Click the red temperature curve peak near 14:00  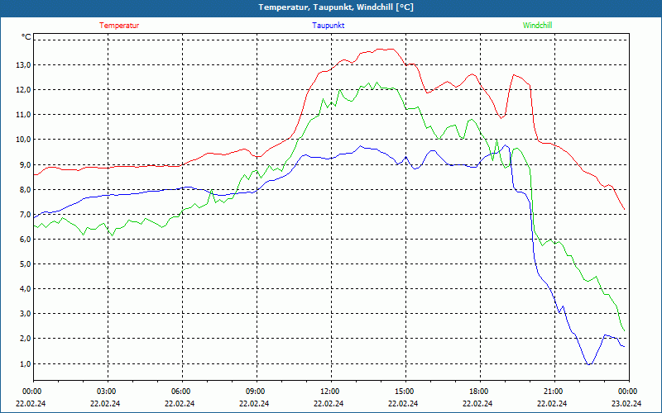click(x=386, y=49)
